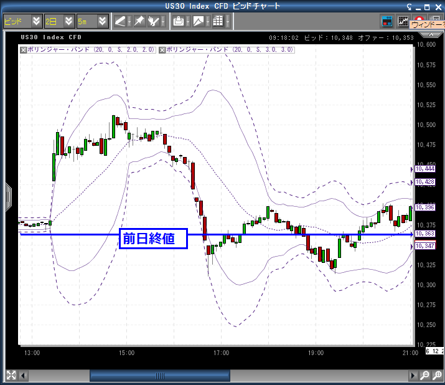The image size is (445, 385).
Task: Open the ビッド price type dropdown
Action: (36, 21)
